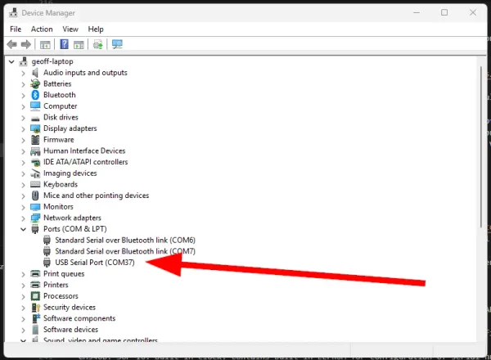
Task: Click the icon beside USB Serial Port (COM37)
Action: coord(47,263)
